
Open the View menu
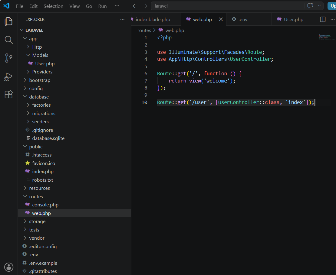(74, 6)
